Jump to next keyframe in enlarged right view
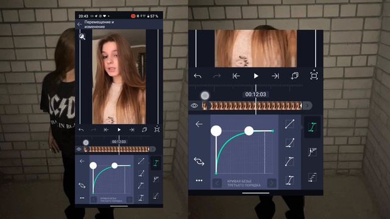The width and height of the screenshot is (390, 219). coord(275,75)
